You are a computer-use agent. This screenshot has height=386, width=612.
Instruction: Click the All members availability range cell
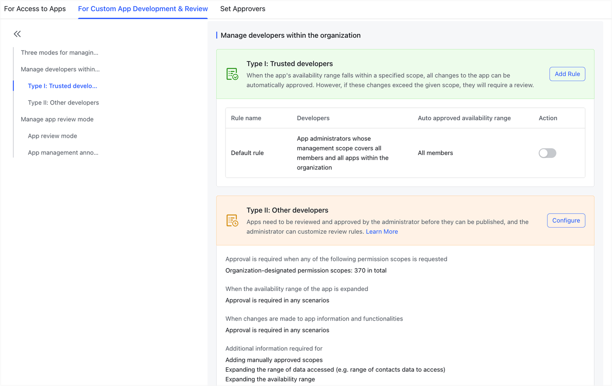pos(436,153)
